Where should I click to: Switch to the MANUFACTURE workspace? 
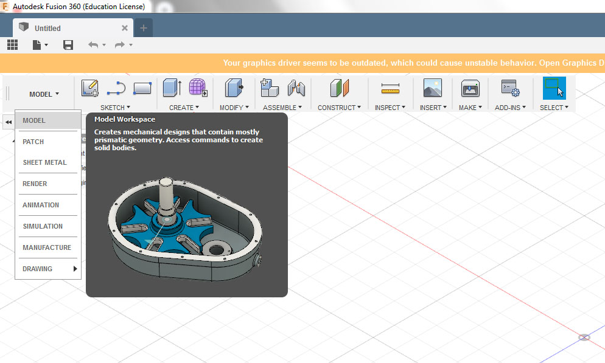click(x=48, y=247)
